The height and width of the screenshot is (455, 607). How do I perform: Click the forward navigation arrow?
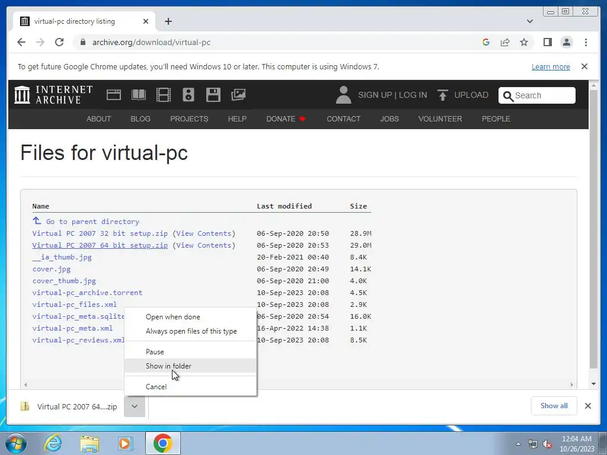click(40, 42)
